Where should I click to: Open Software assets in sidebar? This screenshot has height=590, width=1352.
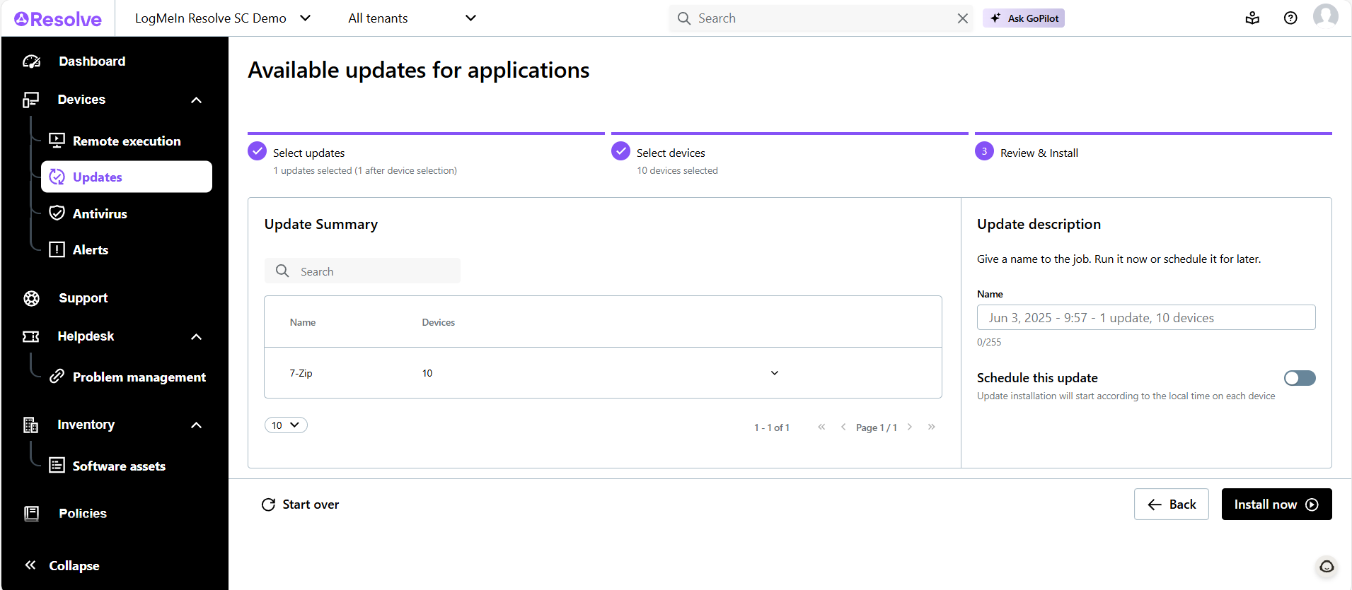(119, 466)
